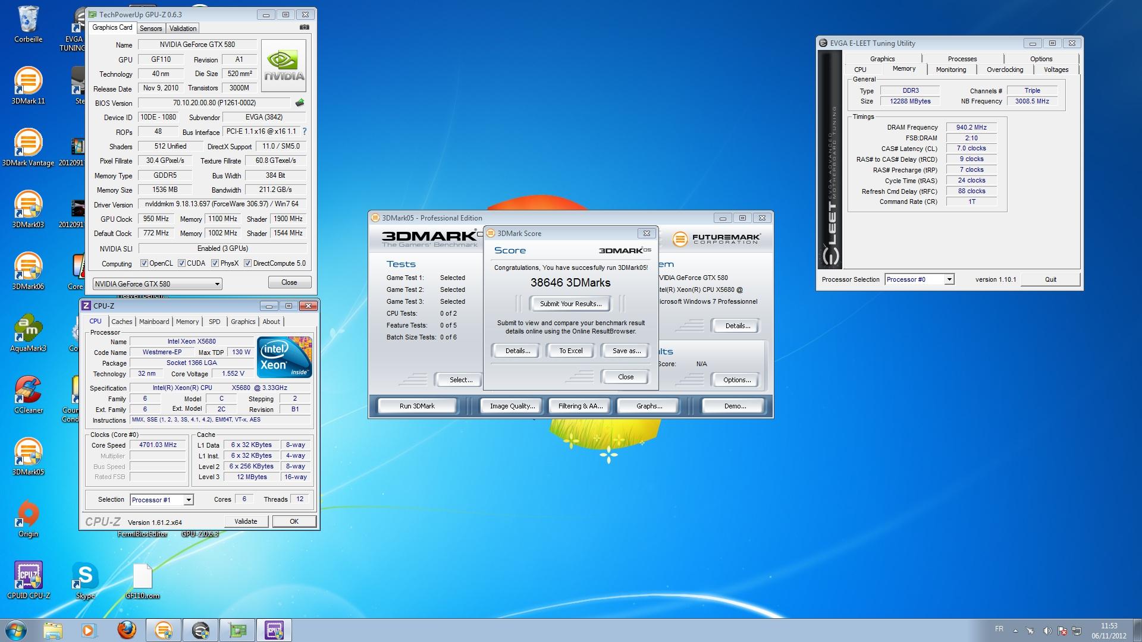The height and width of the screenshot is (642, 1142).
Task: Click the DRAM Frequency value 940.2 MHz
Action: [x=971, y=127]
